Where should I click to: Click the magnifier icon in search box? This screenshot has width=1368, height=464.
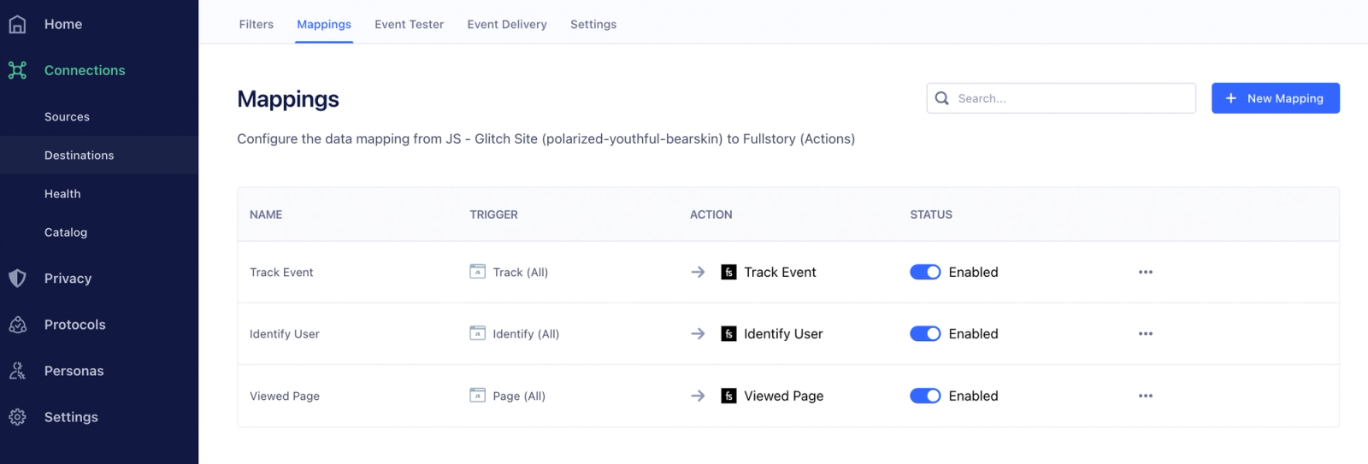tap(942, 98)
